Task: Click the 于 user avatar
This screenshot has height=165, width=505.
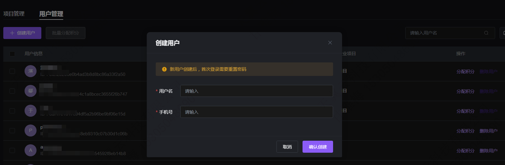Action: (31, 111)
